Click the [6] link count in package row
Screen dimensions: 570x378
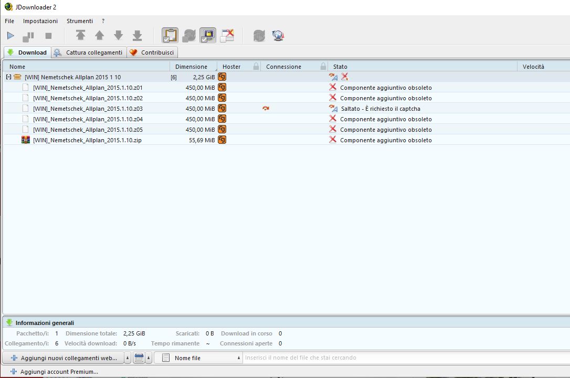pos(174,77)
